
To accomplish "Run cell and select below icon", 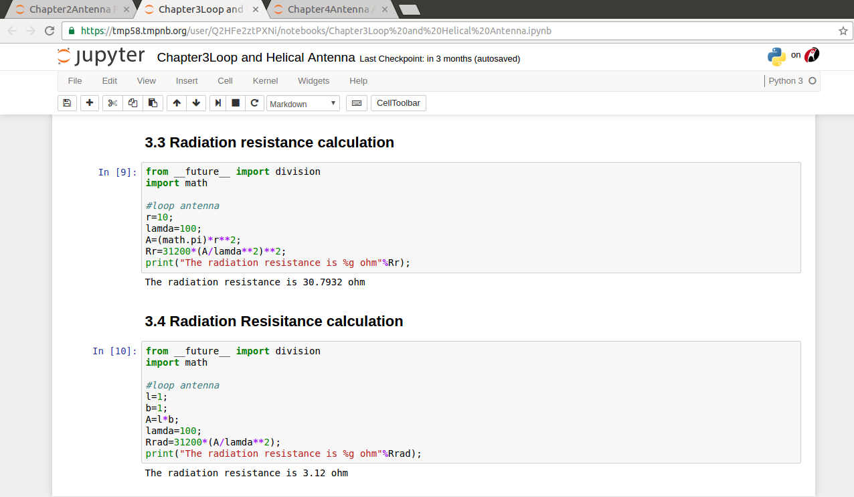I will [x=218, y=103].
